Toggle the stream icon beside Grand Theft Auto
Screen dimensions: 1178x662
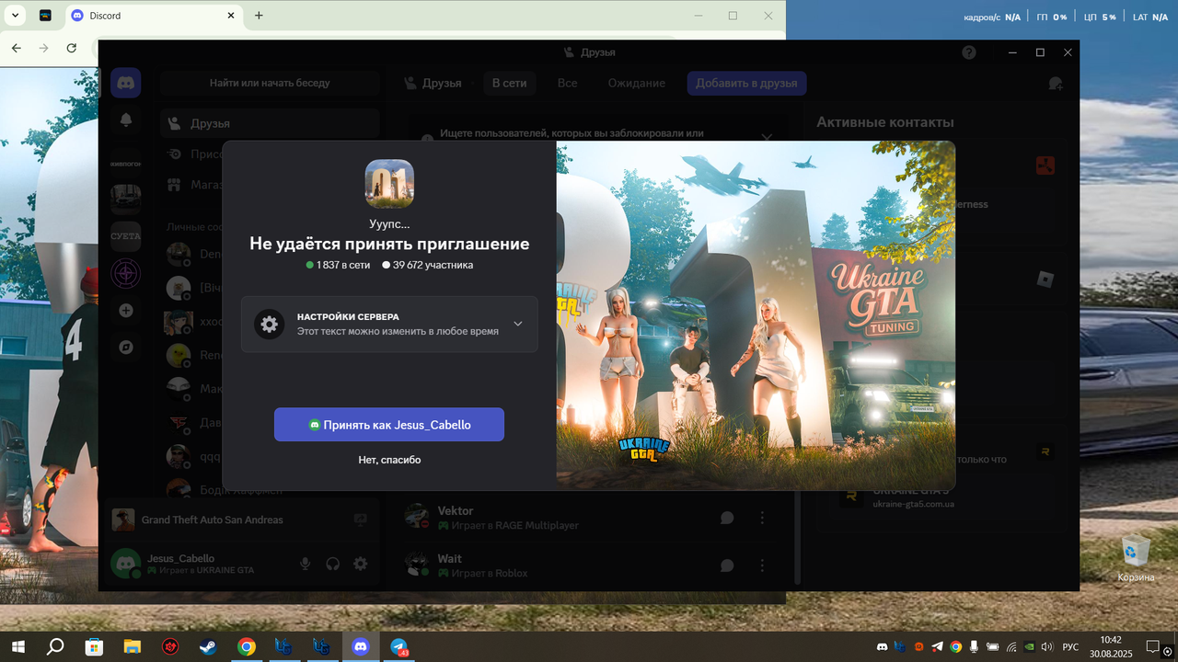tap(360, 519)
